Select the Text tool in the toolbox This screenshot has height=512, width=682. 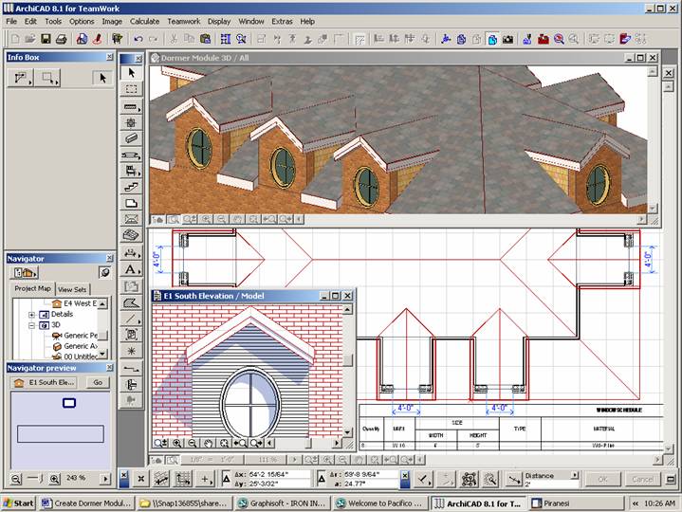click(x=130, y=270)
